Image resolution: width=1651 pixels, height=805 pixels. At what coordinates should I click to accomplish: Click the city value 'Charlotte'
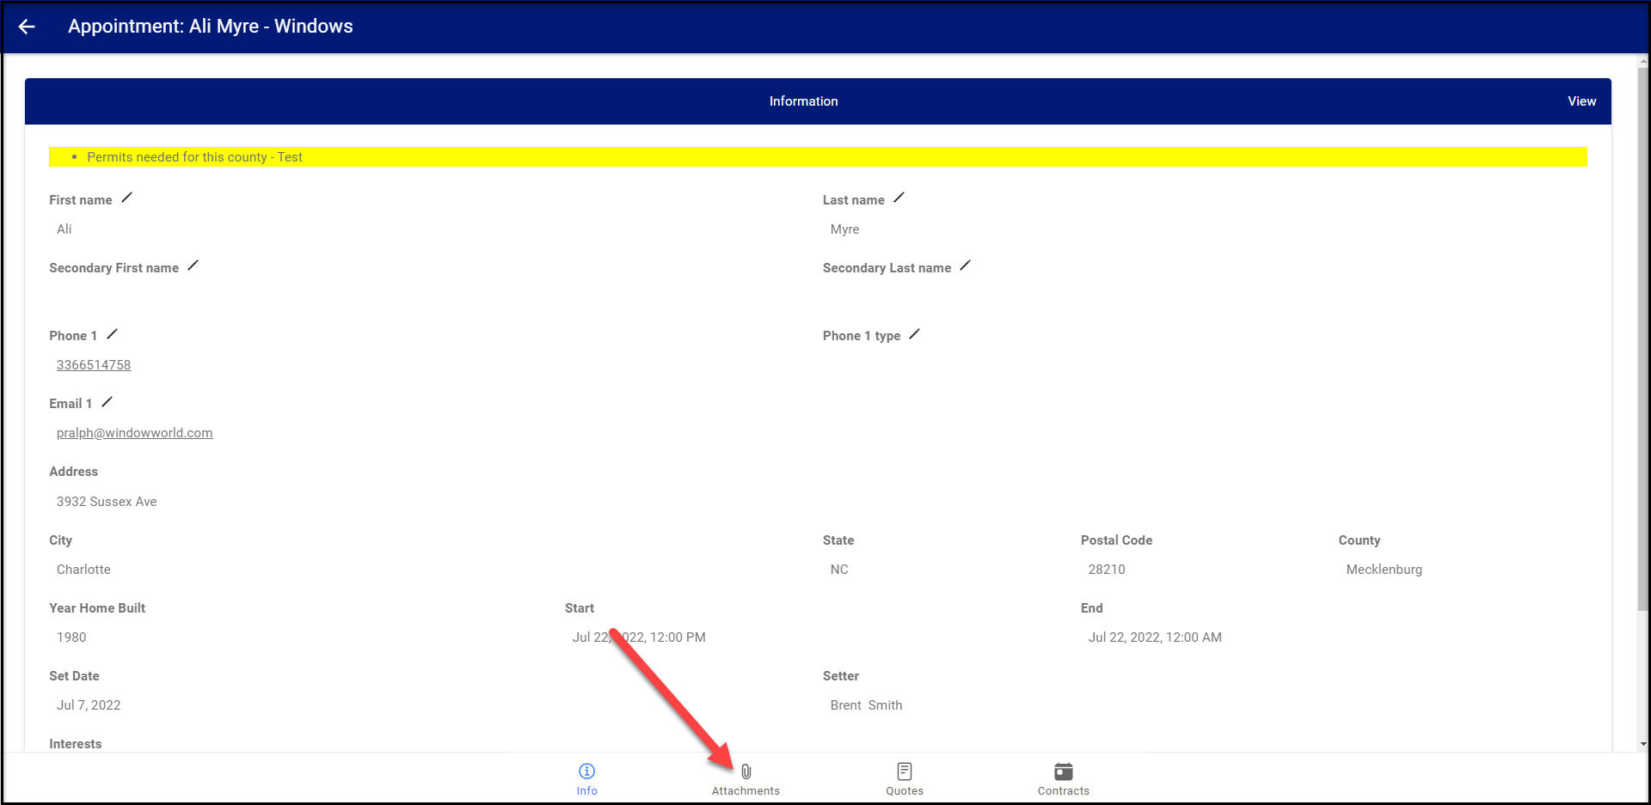click(83, 570)
